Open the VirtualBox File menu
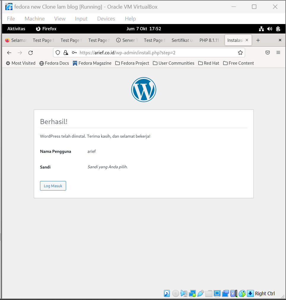The height and width of the screenshot is (300, 286). pyautogui.click(x=11, y=19)
